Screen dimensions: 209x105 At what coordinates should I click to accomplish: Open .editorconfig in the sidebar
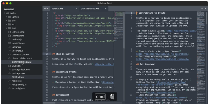pos(18,32)
